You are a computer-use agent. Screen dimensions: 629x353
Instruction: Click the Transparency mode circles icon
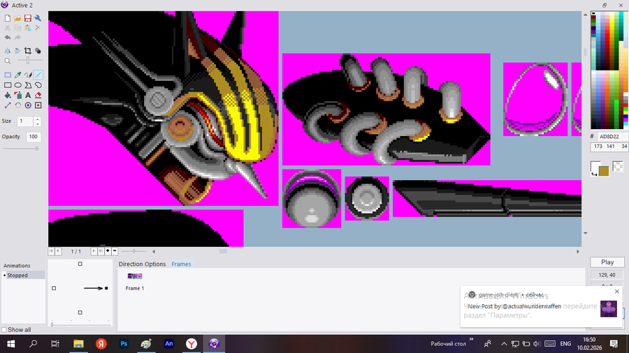(38, 51)
